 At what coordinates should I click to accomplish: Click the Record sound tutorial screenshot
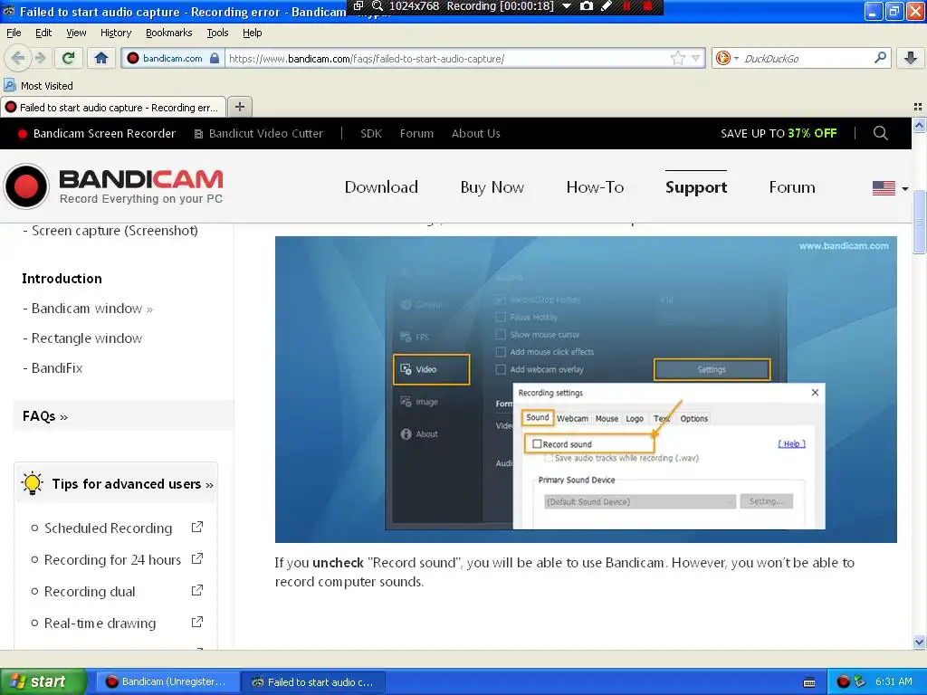pos(586,389)
